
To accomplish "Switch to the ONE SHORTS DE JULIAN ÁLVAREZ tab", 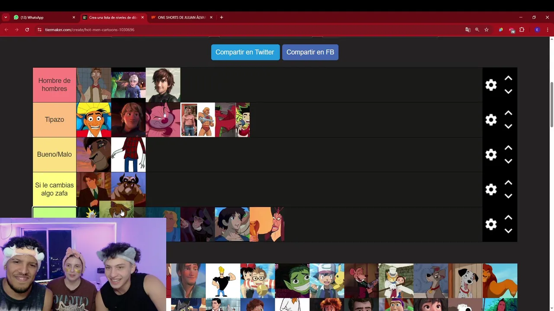I will [x=181, y=17].
